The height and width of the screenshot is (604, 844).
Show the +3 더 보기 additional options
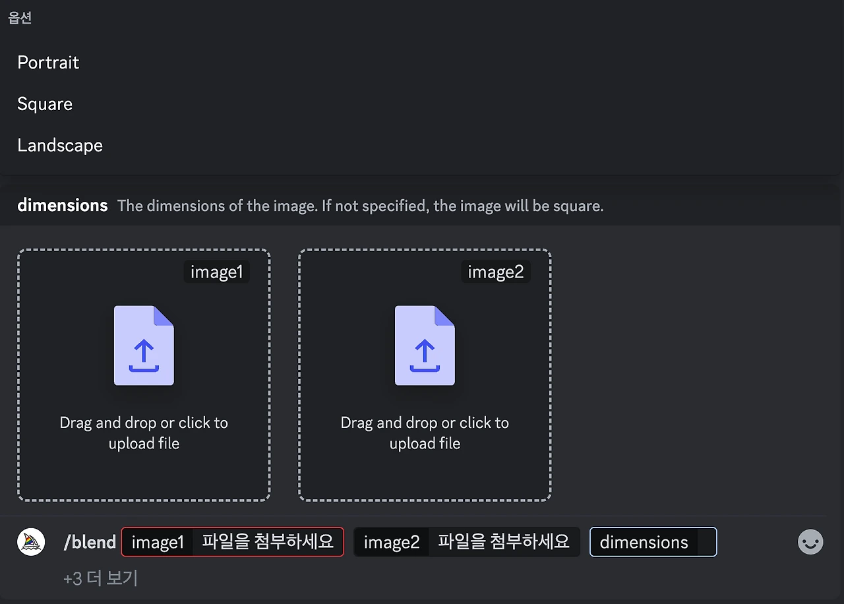click(100, 578)
